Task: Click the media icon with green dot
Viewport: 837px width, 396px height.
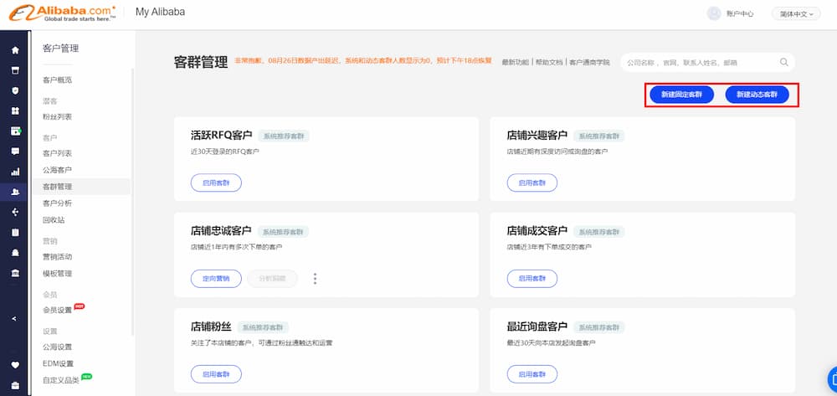Action: click(x=15, y=131)
